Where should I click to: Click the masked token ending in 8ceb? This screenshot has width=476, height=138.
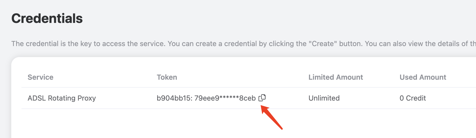(225, 98)
